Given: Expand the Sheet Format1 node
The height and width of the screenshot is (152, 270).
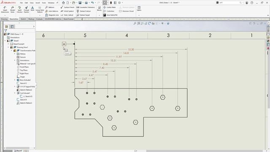Looking at the screenshot, I should 8,44.
